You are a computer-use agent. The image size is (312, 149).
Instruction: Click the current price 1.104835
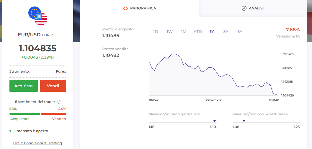[x=37, y=48]
